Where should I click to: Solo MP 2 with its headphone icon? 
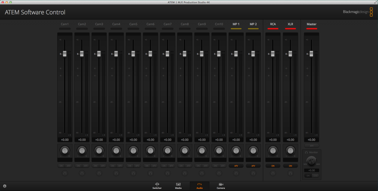(x=253, y=173)
